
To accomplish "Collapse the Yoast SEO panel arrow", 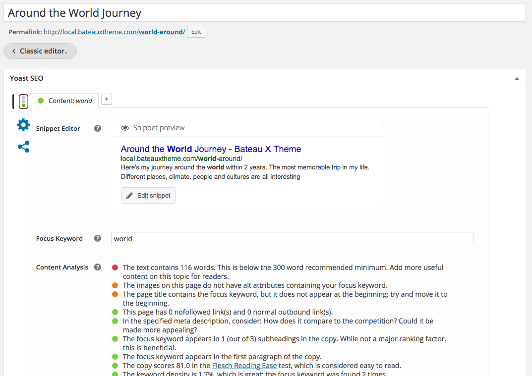I will 517,78.
